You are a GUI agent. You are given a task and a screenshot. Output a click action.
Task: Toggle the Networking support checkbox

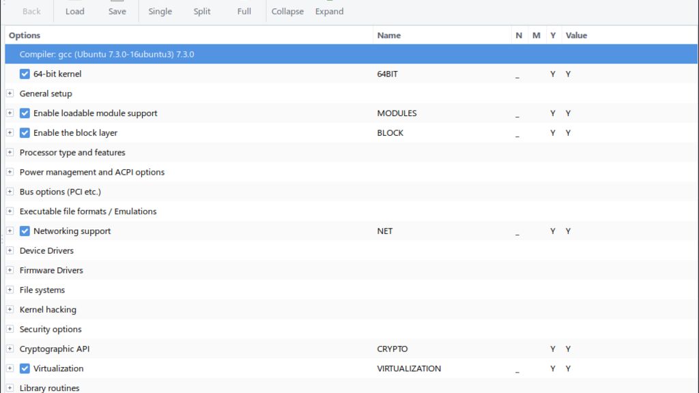pos(25,231)
